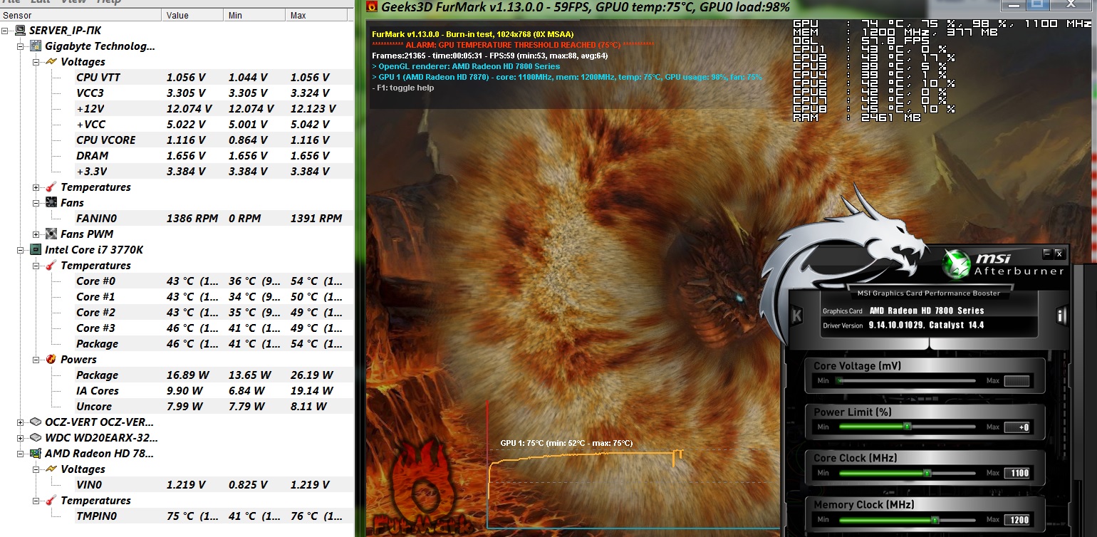Click the motherboard icon next to Gigabyte Technolog...

[x=36, y=46]
